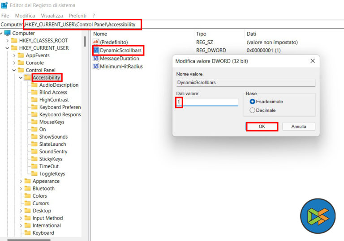
Task: Click the Nome valore field showing DynamicScrollbars
Action: [x=246, y=83]
